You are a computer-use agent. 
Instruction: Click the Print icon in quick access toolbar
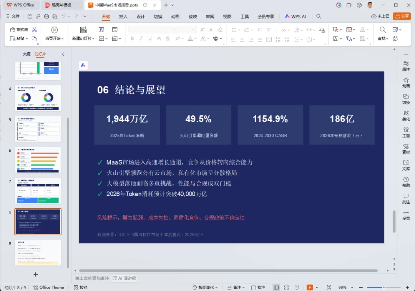tap(46, 17)
